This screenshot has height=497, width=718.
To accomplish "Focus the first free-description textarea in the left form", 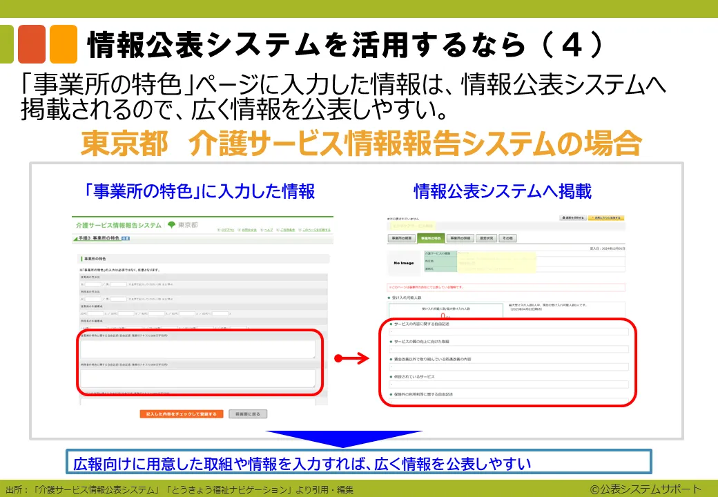I will pyautogui.click(x=197, y=349).
